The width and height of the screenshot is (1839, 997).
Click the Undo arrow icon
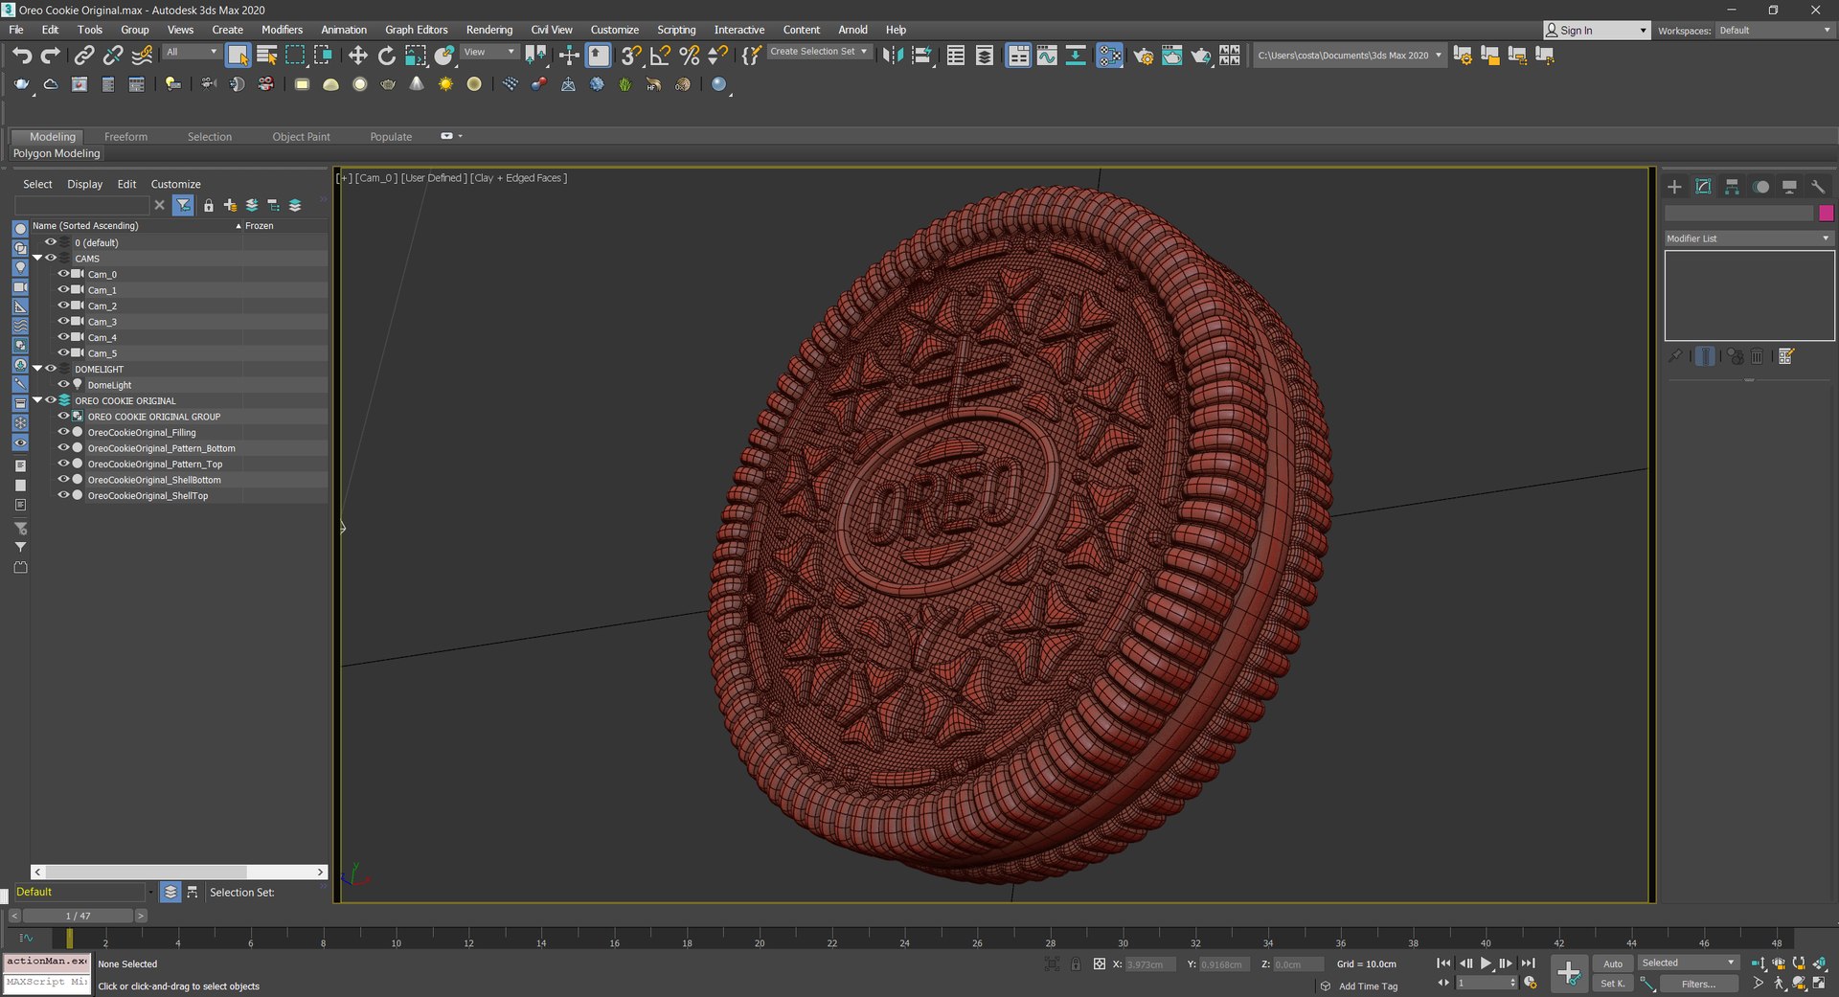coord(22,56)
